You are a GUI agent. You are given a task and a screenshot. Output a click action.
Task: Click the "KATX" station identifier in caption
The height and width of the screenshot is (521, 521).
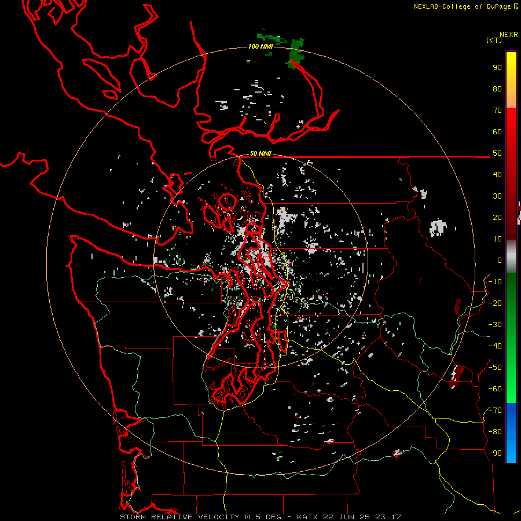(307, 517)
